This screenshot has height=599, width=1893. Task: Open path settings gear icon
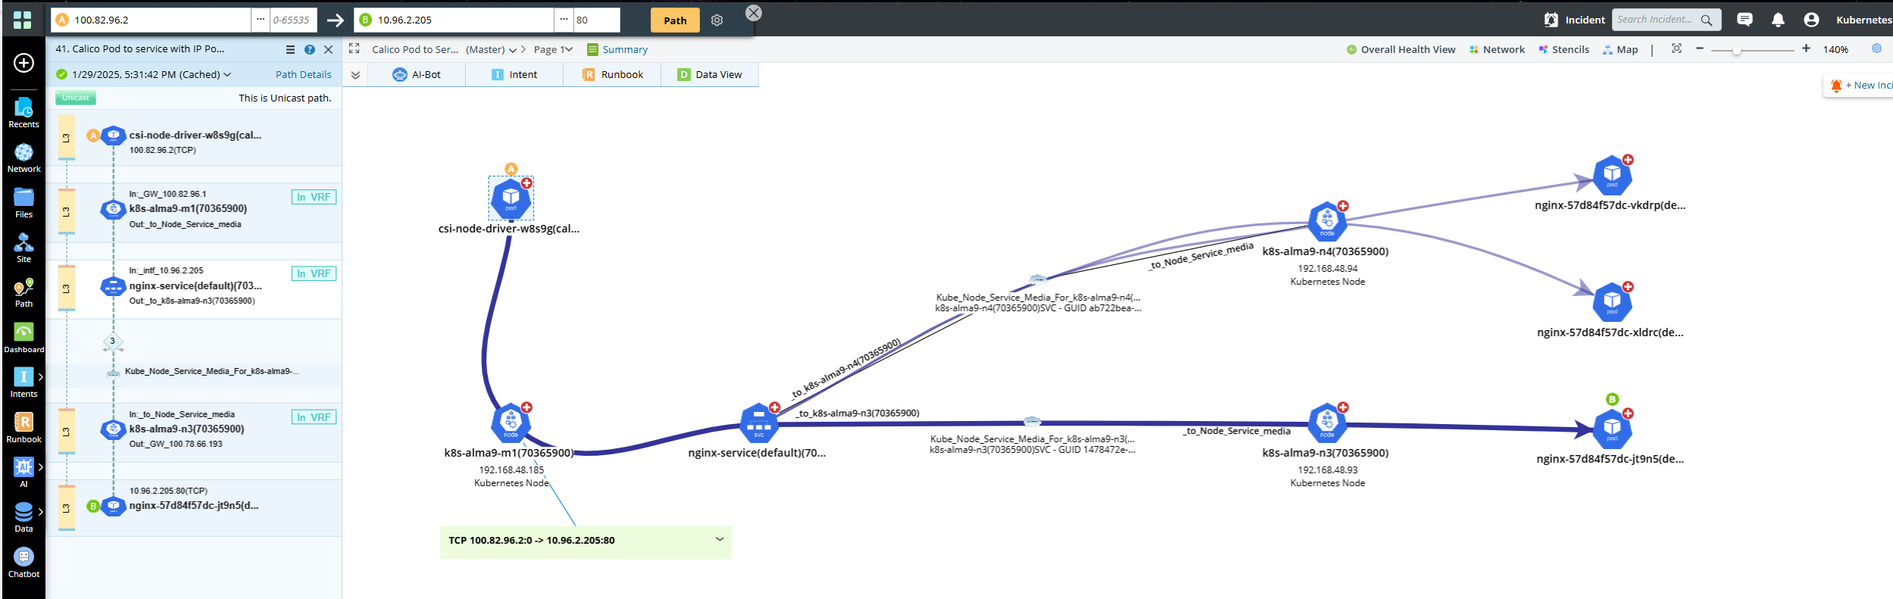pos(717,20)
